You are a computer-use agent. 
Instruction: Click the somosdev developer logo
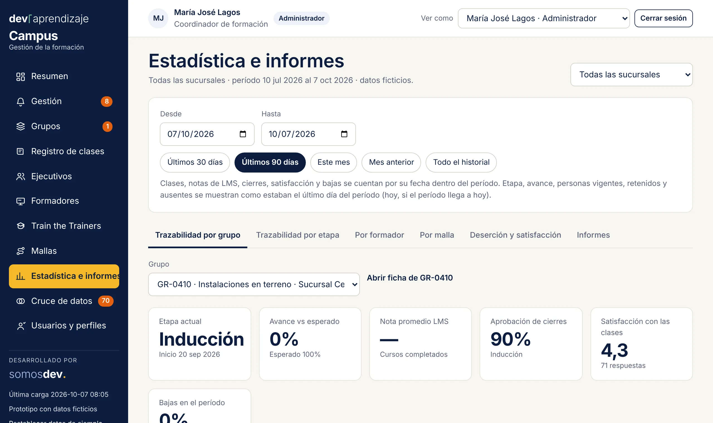(37, 374)
